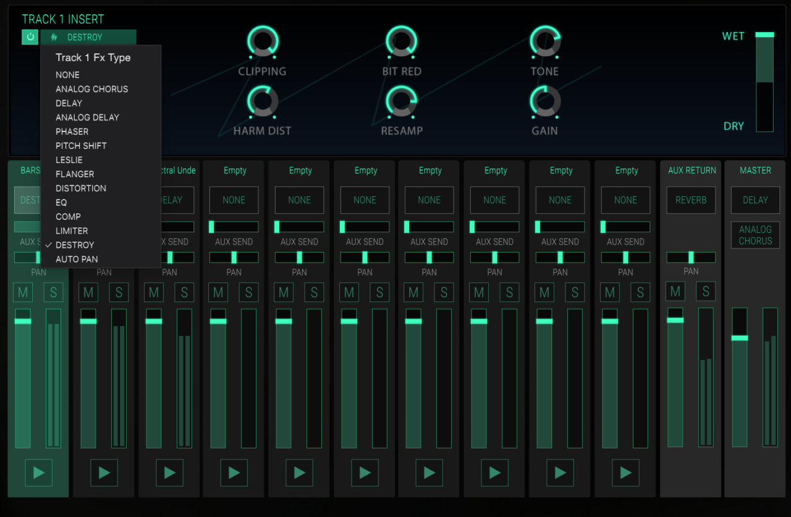The height and width of the screenshot is (517, 791).
Task: Click the last Empty track's pan slider
Action: (x=625, y=257)
